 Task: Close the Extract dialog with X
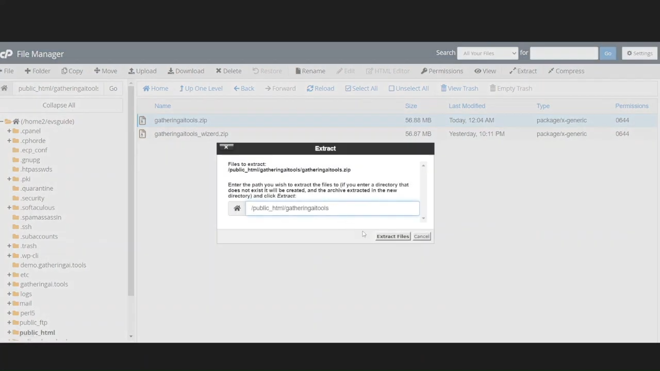pyautogui.click(x=226, y=148)
